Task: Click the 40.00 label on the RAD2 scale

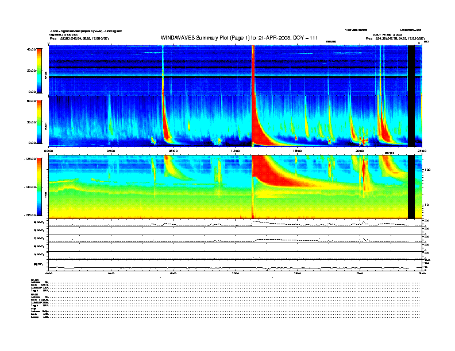Action: click(x=32, y=49)
